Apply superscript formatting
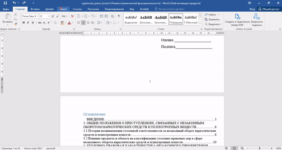The height and width of the screenshot is (150, 282). (49, 23)
